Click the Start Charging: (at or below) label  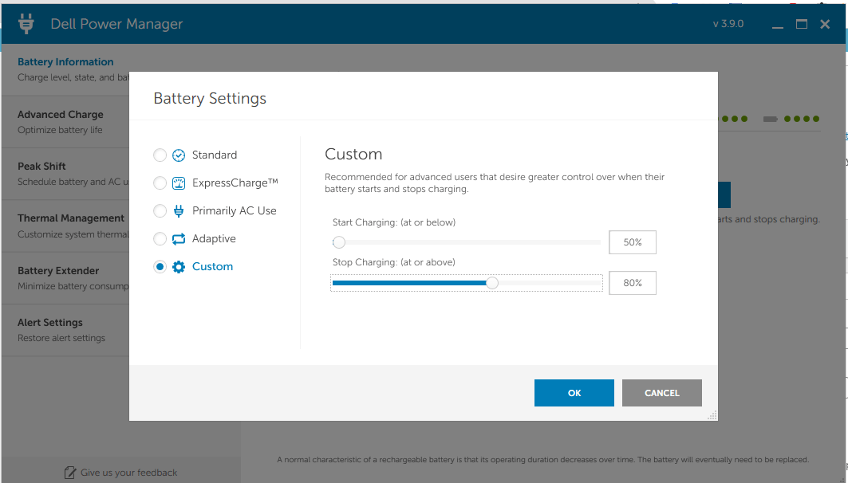pos(394,222)
